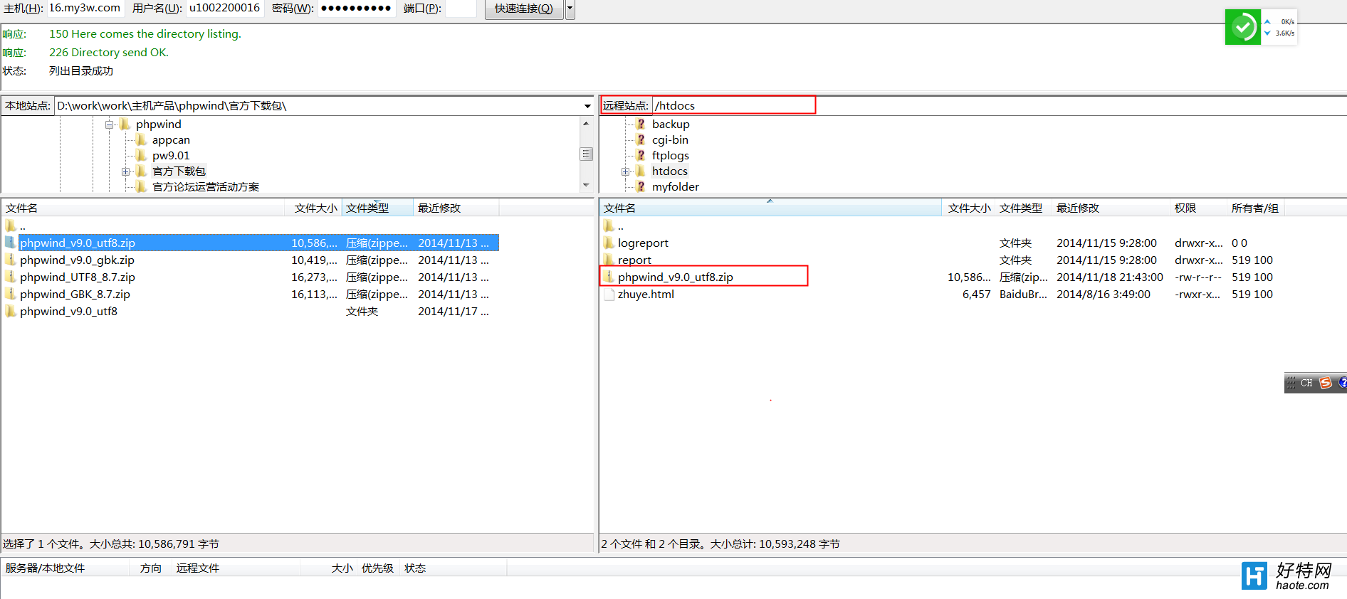The height and width of the screenshot is (599, 1347).
Task: Click the local tree scrollbar thumb
Action: point(586,154)
